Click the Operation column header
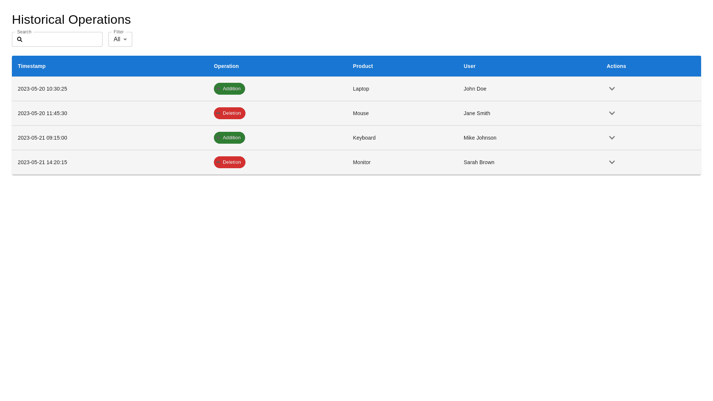The image size is (713, 401). coord(226,66)
